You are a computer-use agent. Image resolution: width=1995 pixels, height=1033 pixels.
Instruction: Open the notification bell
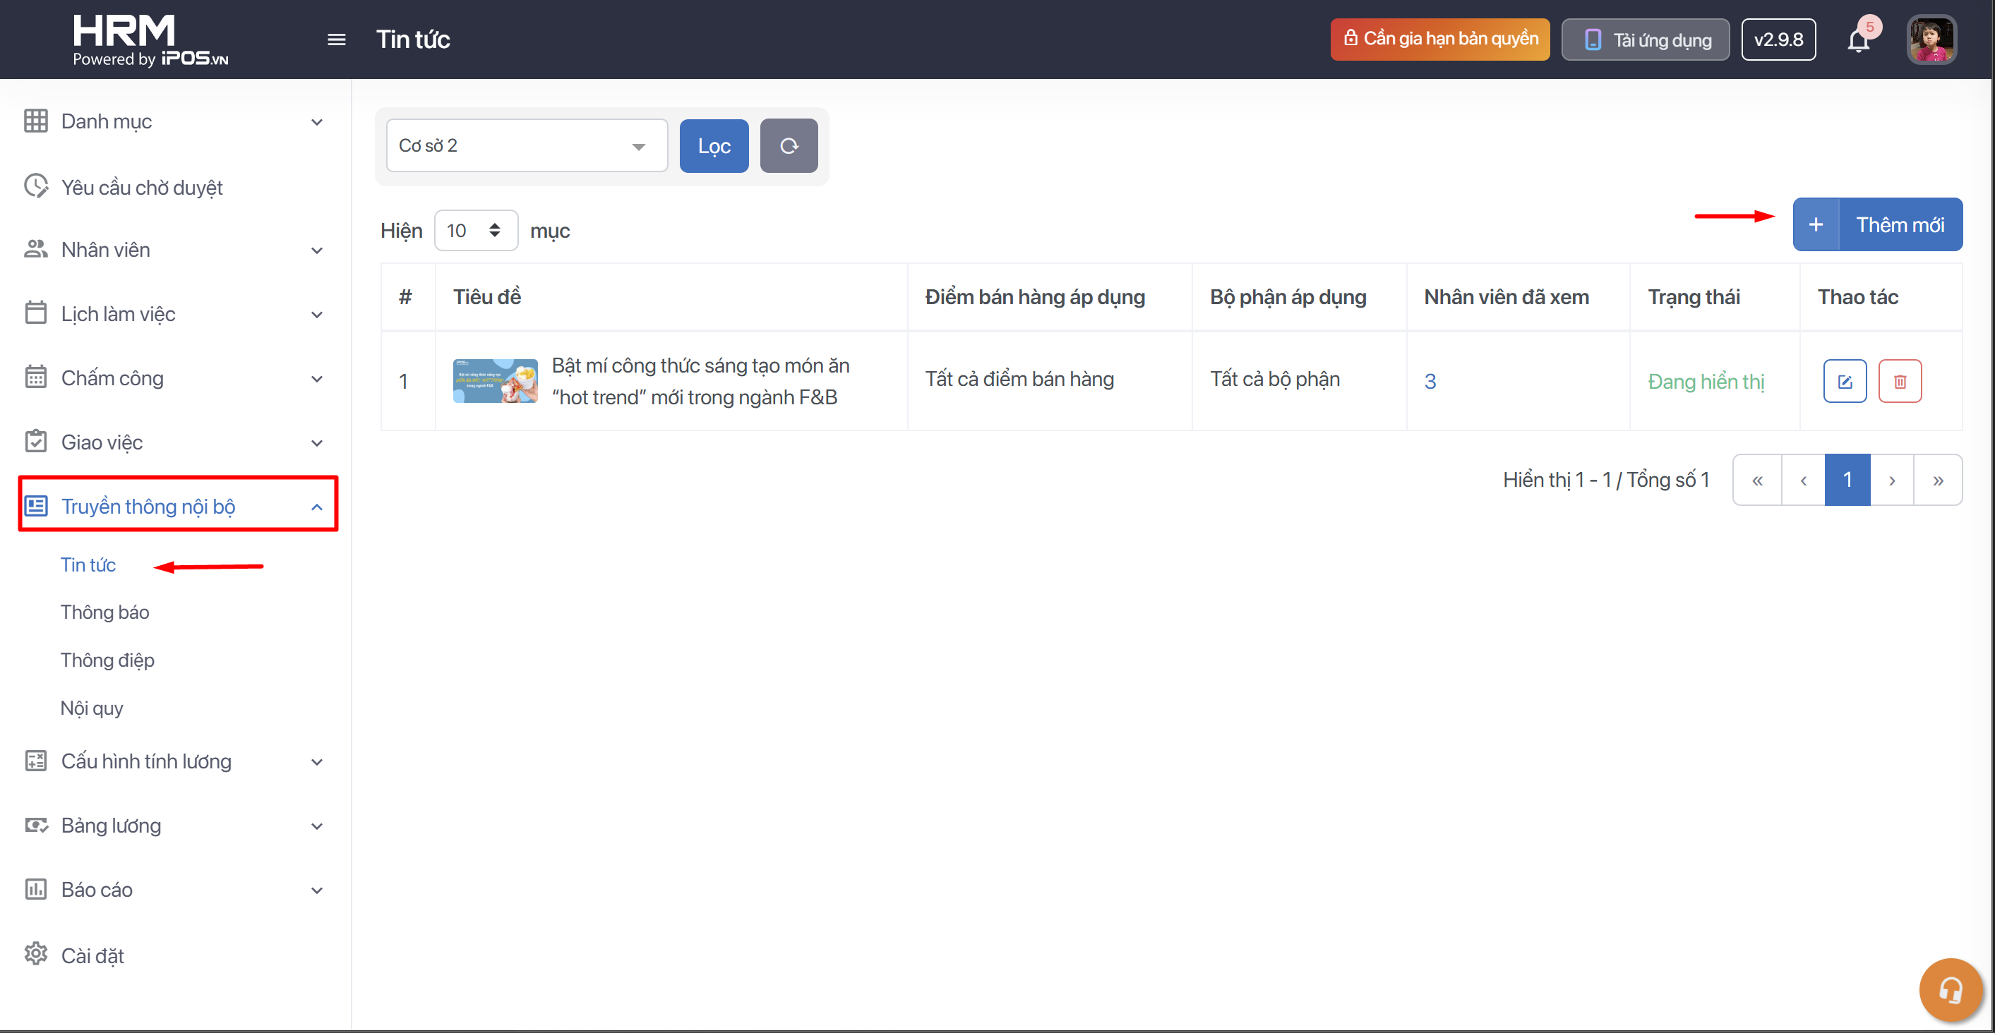1858,40
